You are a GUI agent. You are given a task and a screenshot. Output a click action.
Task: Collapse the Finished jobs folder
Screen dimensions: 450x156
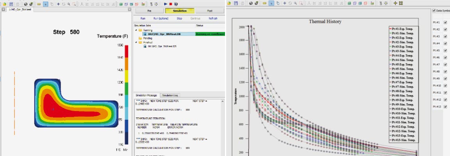point(136,43)
